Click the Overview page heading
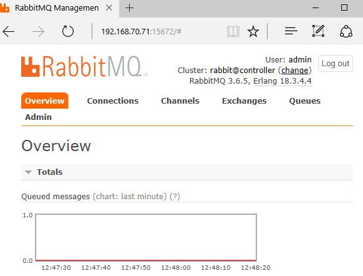This screenshot has width=363, height=276. click(56, 145)
